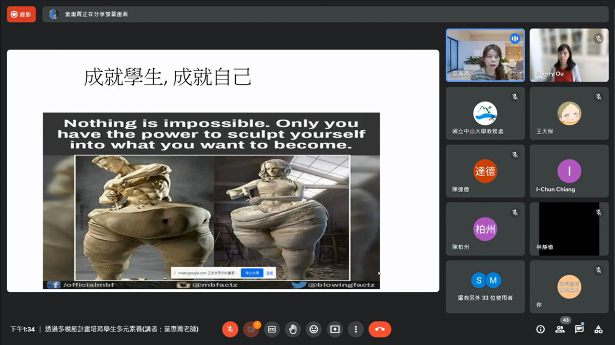This screenshot has height=345, width=615.
Task: Toggle closed captions (CC)
Action: pyautogui.click(x=272, y=329)
